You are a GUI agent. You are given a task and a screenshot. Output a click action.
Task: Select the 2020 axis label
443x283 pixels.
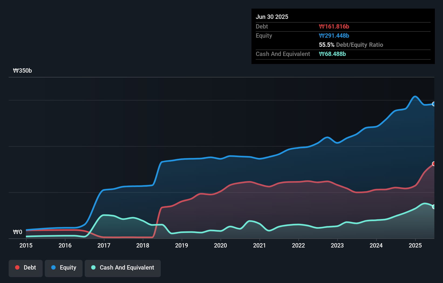tap(220, 245)
